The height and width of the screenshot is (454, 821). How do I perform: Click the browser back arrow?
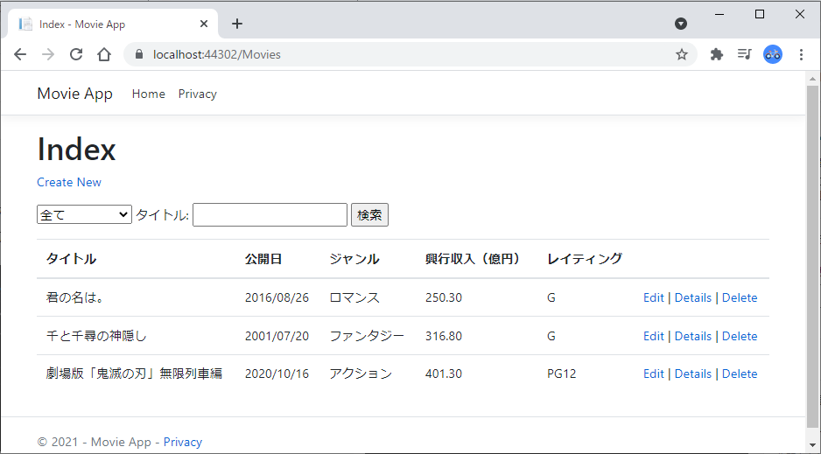tap(20, 54)
